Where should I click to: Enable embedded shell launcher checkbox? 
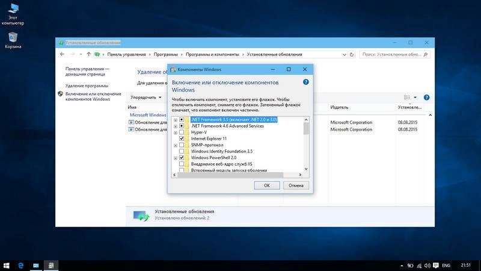[x=182, y=170]
